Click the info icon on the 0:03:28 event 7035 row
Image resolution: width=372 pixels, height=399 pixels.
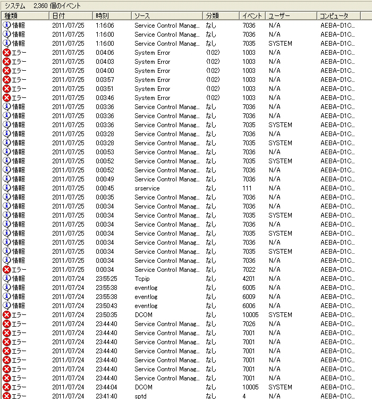(x=7, y=143)
